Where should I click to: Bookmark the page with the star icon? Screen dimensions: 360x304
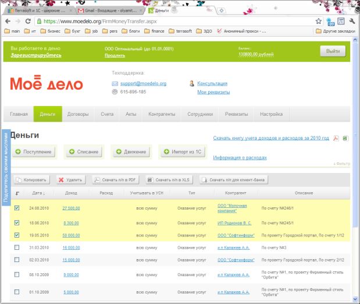tap(319, 21)
